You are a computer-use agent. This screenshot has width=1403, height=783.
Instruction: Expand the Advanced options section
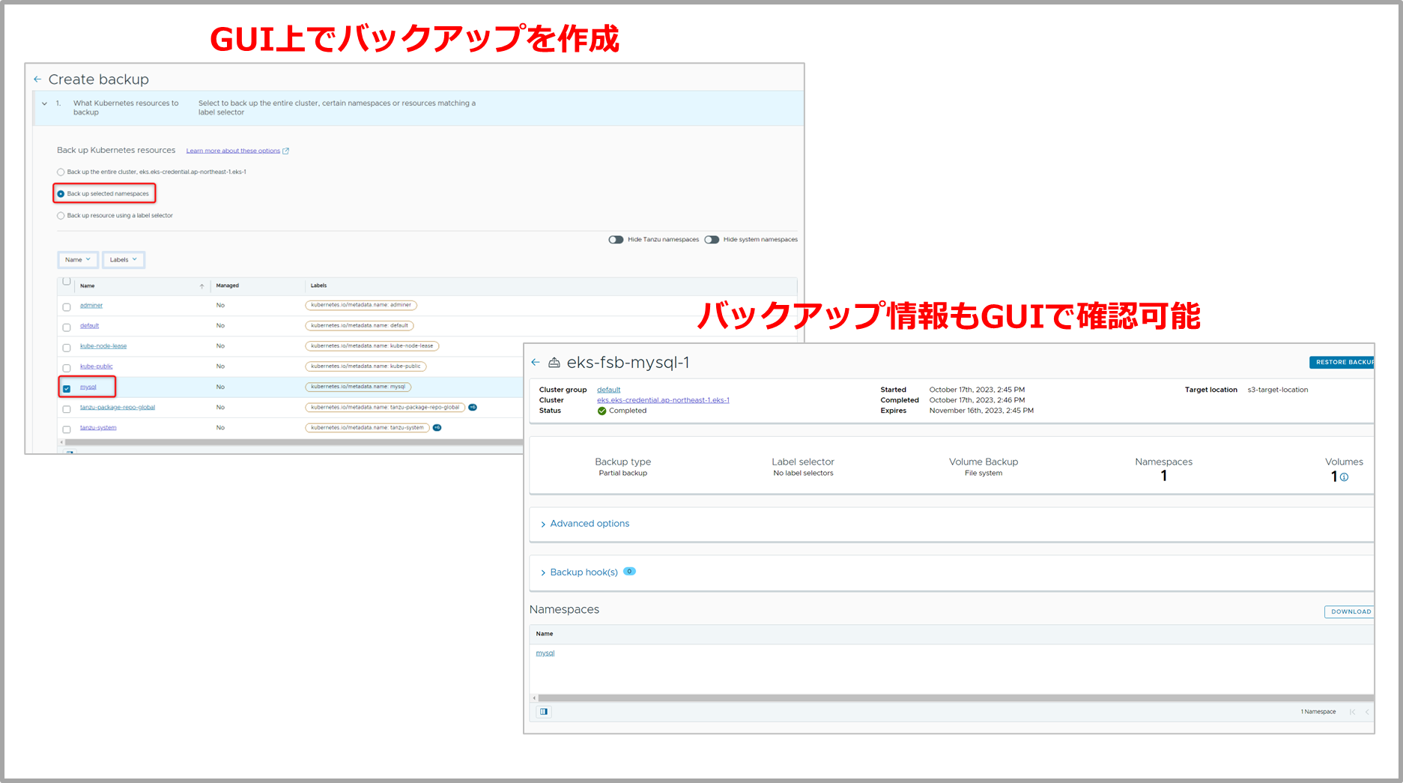tap(589, 524)
